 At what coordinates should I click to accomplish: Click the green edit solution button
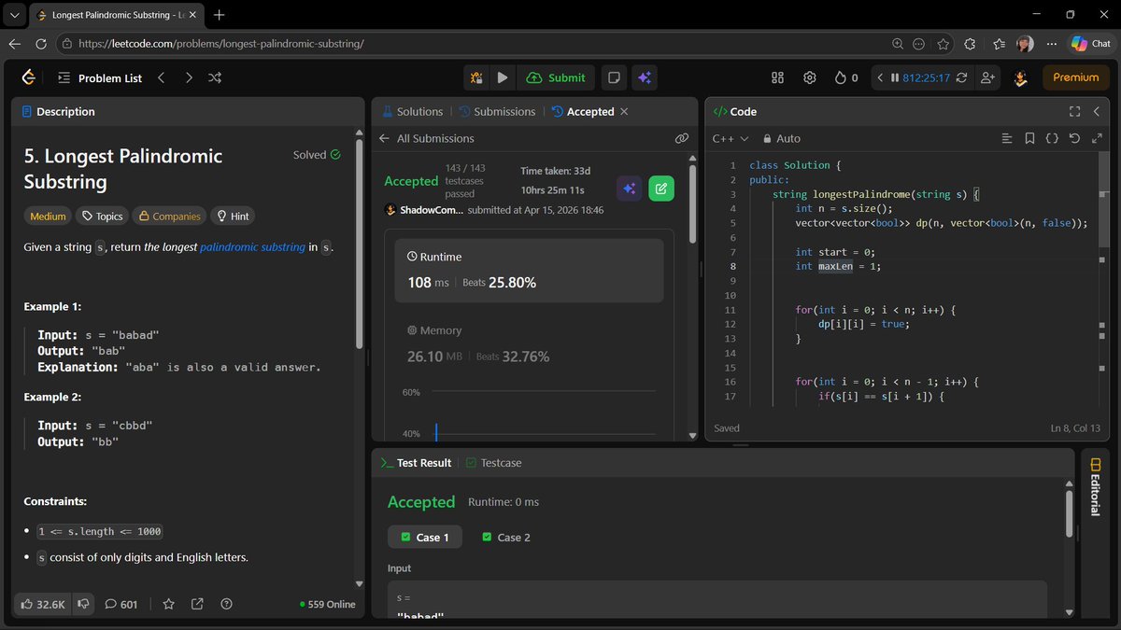tap(661, 189)
